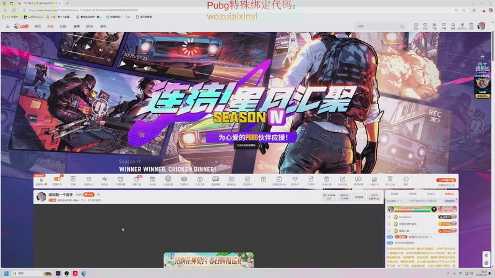Open the waveform audio icon in streamer toolbar
The height and width of the screenshot is (278, 495).
tap(105, 180)
